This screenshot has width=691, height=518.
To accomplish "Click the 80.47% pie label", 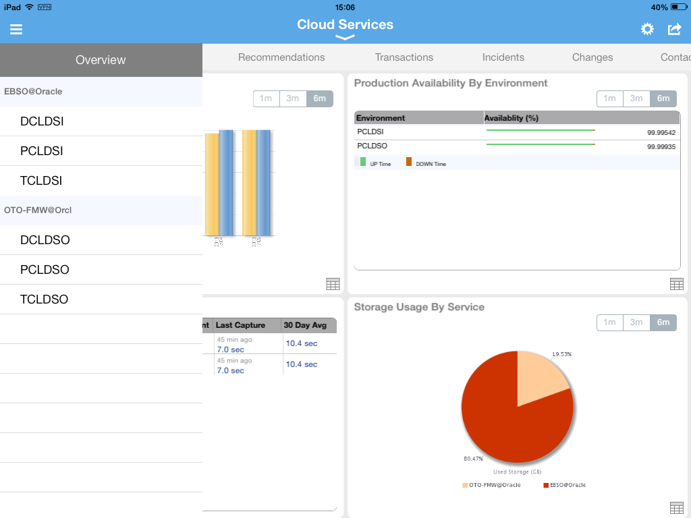I will click(x=473, y=459).
